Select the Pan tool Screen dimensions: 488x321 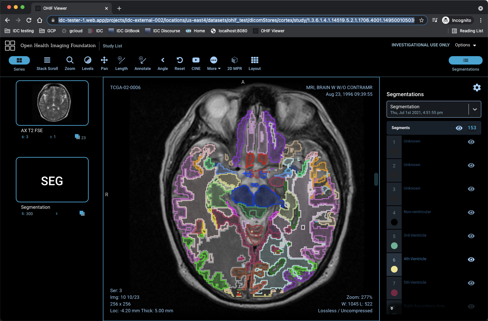[104, 63]
